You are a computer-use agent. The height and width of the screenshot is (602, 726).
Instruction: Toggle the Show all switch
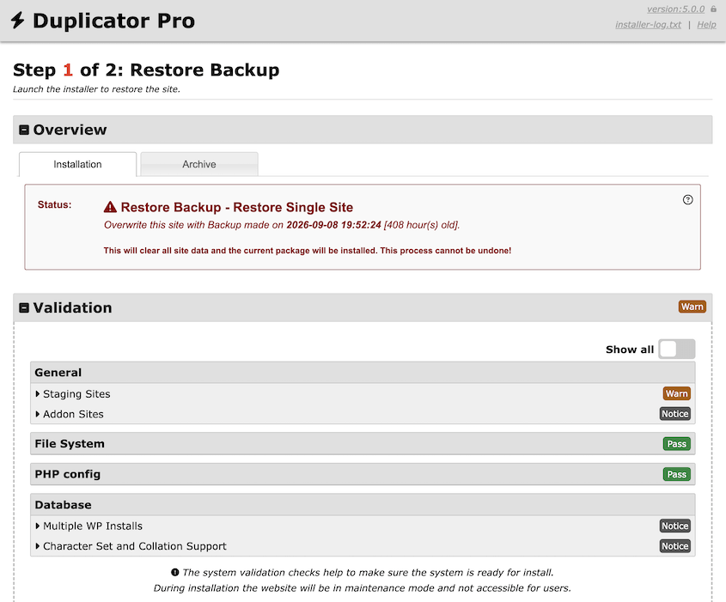coord(676,349)
